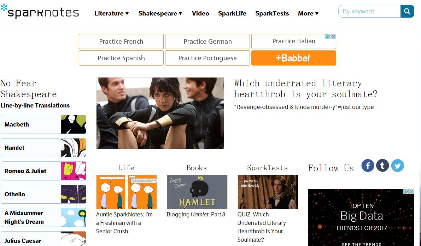Open 'QUIZ: Which Underrated Literary Heartthrob' link
Screen dimensions: 421x246
pyautogui.click(x=262, y=227)
